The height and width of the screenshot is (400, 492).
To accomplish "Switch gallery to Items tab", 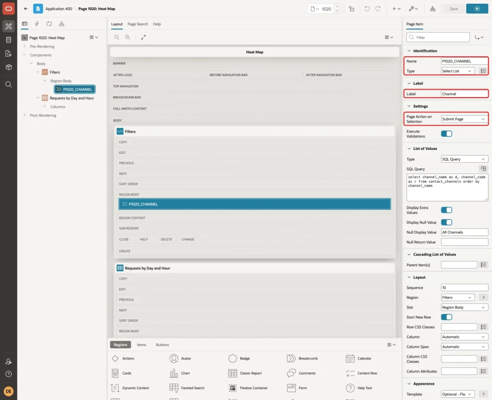I will 142,345.
